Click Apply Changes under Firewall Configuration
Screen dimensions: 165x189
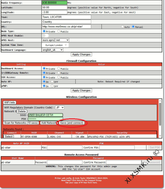tap(81, 90)
